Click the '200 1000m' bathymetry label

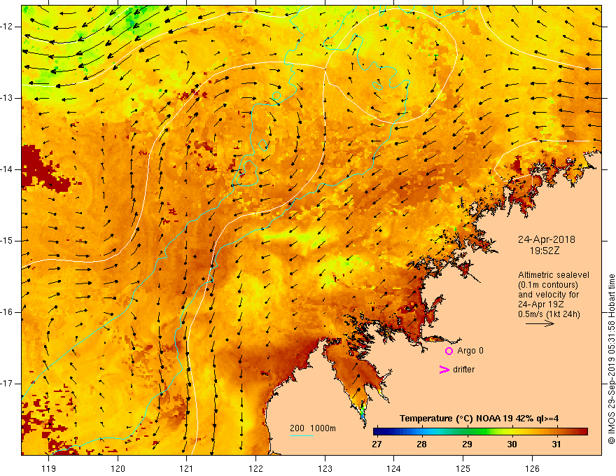click(313, 428)
